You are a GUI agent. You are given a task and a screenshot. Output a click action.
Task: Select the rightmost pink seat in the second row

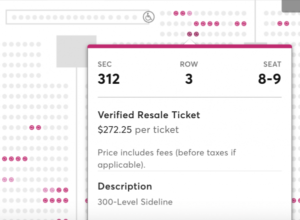pos(244,23)
